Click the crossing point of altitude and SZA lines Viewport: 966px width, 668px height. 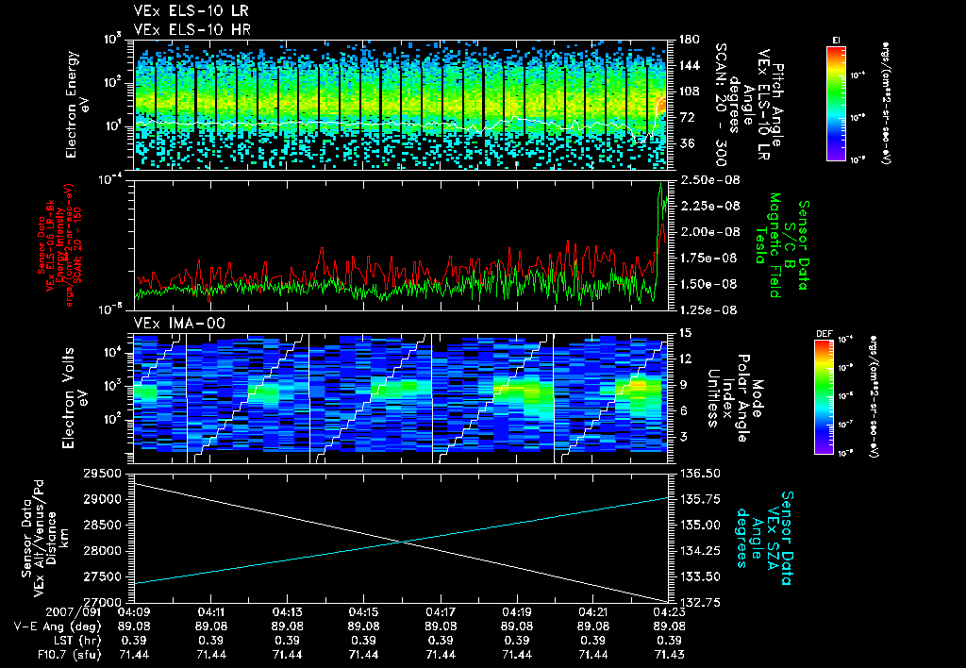point(403,542)
